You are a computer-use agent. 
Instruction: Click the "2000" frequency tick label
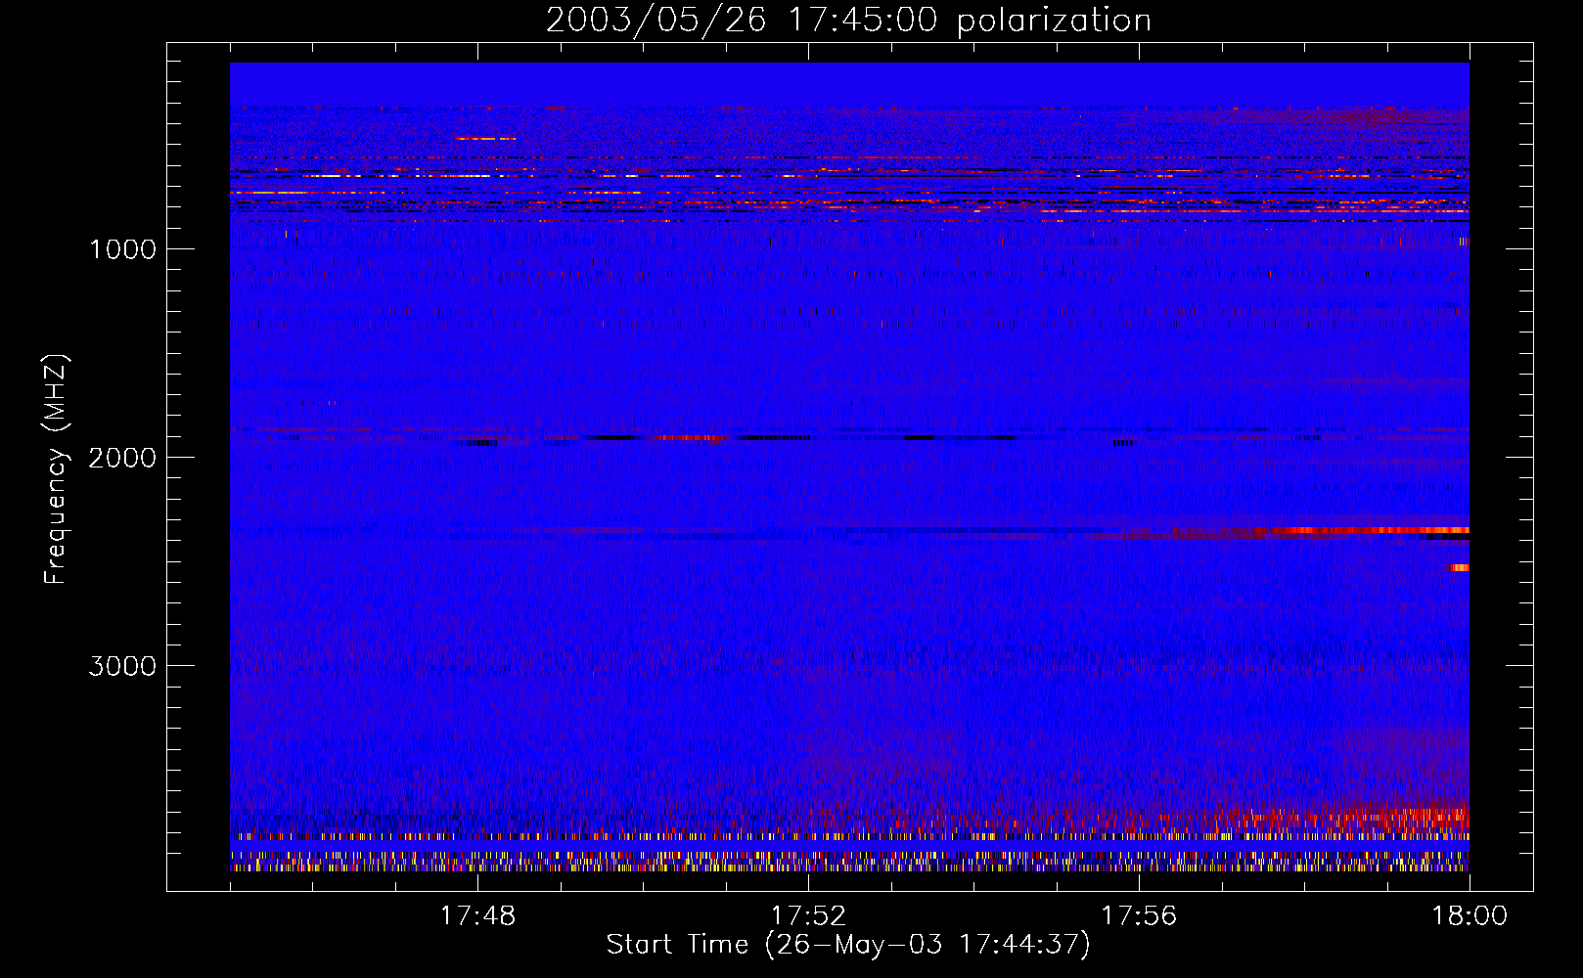pyautogui.click(x=122, y=458)
